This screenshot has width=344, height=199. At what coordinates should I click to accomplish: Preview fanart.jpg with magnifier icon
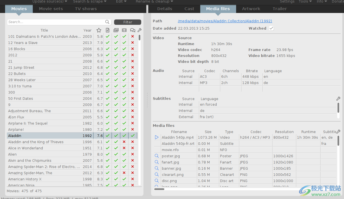pyautogui.click(x=157, y=162)
